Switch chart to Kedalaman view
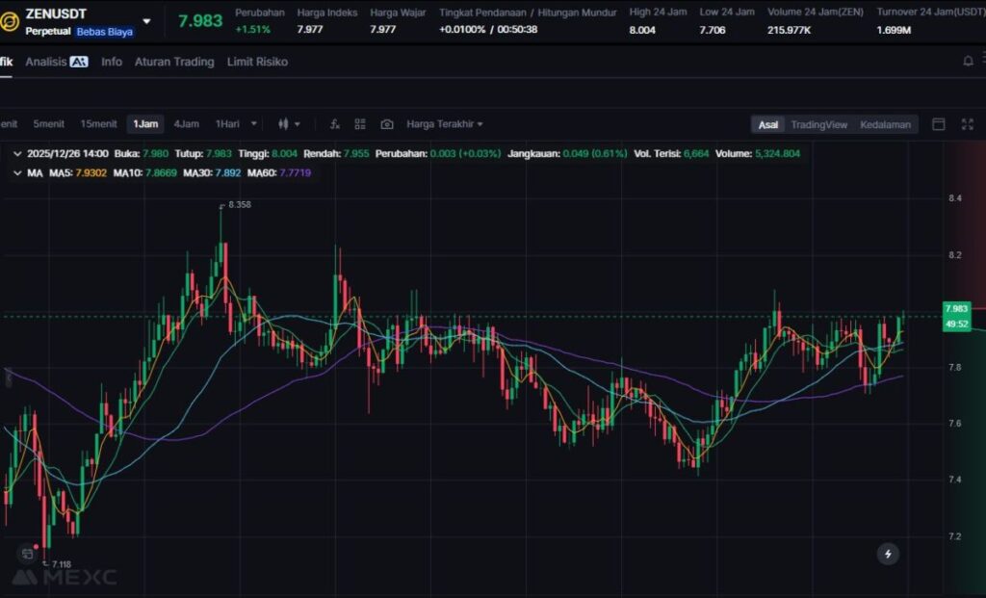The width and height of the screenshot is (986, 598). click(x=885, y=124)
